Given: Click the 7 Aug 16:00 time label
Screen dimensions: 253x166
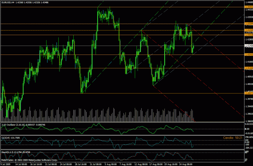Looking at the screenshot, I should [126, 164].
